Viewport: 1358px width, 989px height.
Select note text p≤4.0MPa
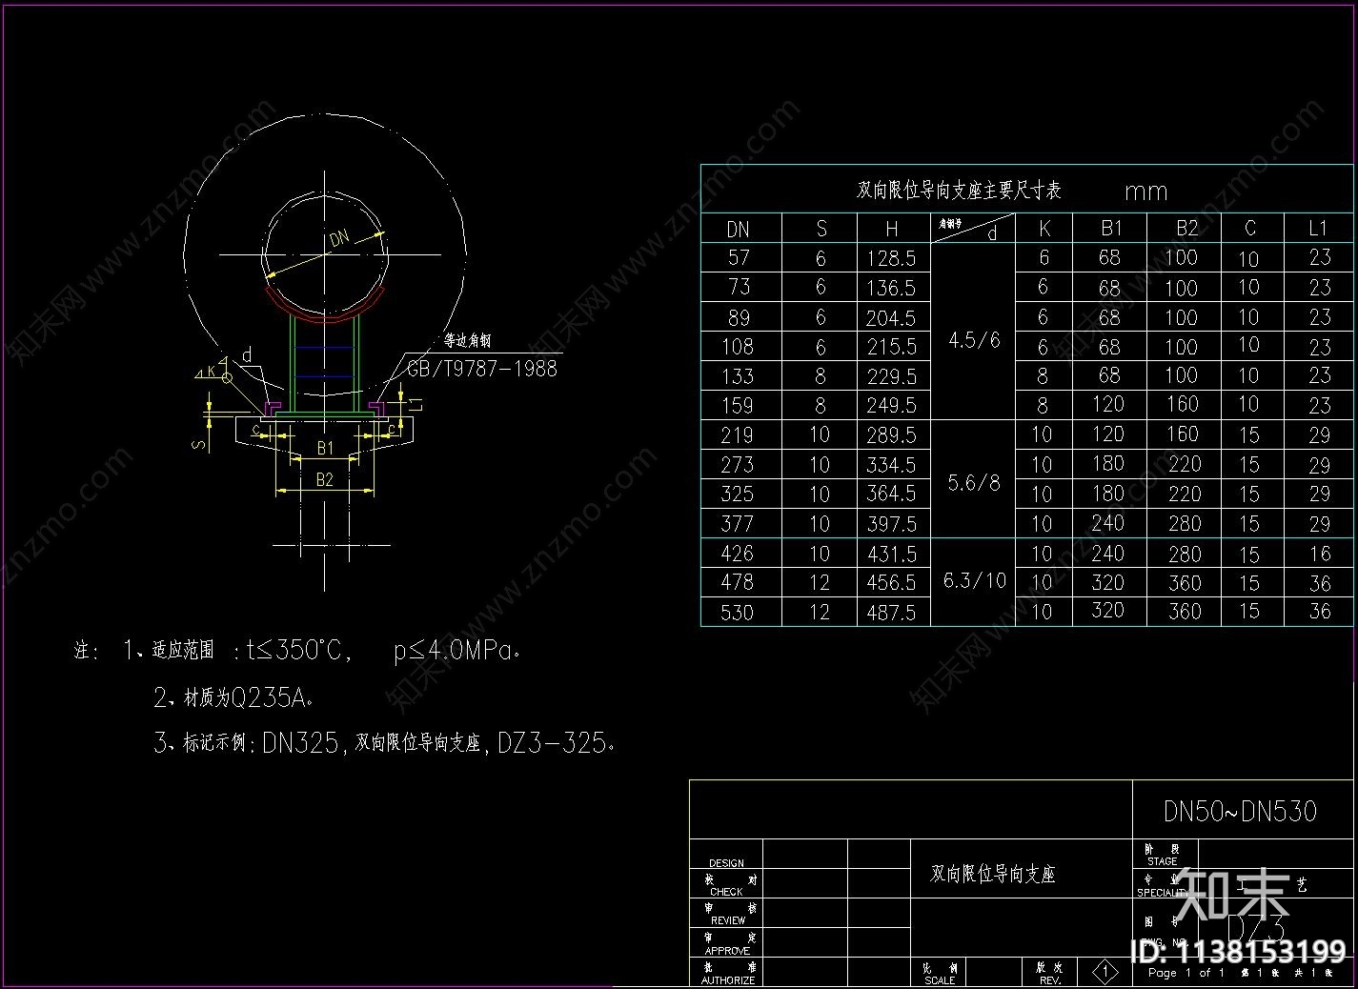(455, 652)
